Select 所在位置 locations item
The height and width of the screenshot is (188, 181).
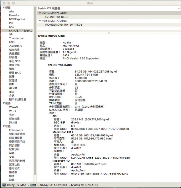coord(14,119)
